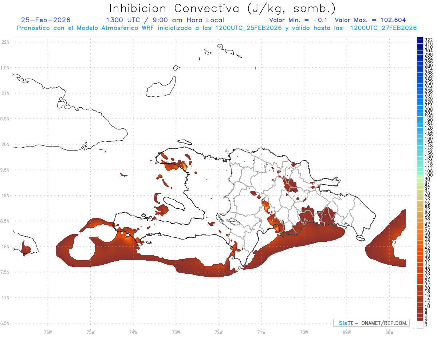The width and height of the screenshot is (437, 337).
Task: Click the 74W longitude label
Action: point(133,332)
